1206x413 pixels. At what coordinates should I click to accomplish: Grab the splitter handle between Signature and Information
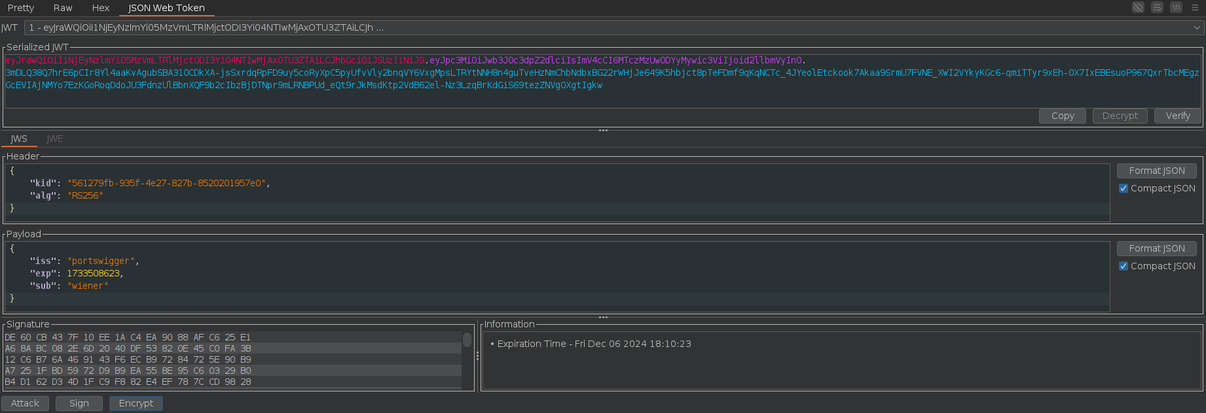tap(477, 356)
